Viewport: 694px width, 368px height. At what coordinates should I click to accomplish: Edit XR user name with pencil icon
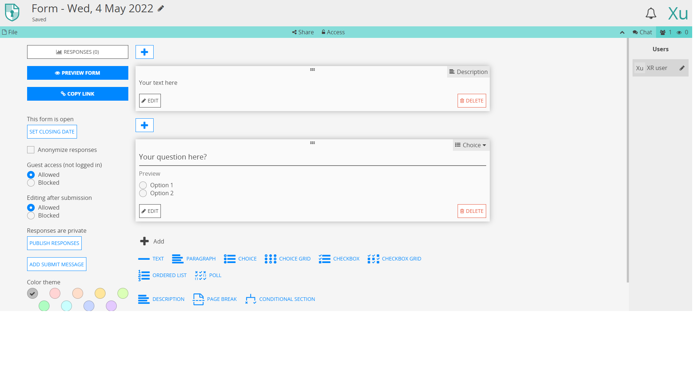[x=682, y=68]
